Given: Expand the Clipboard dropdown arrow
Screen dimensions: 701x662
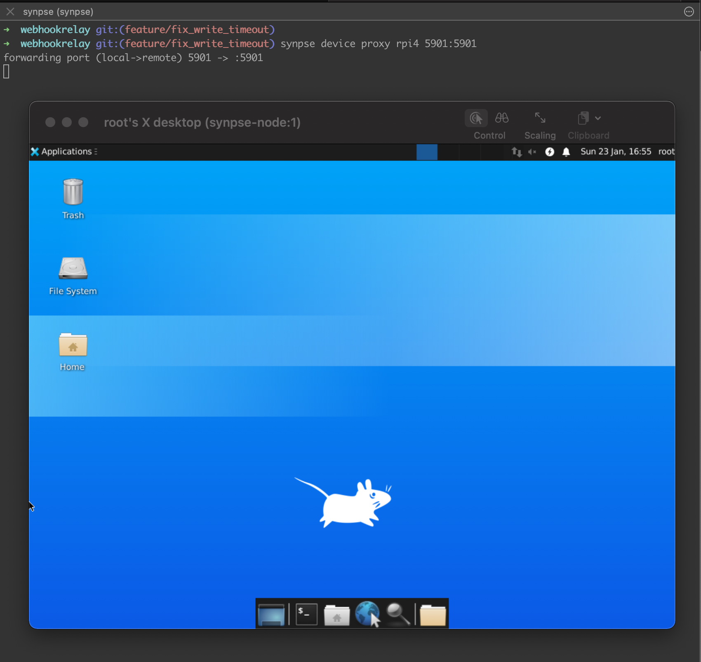Looking at the screenshot, I should click(x=598, y=118).
